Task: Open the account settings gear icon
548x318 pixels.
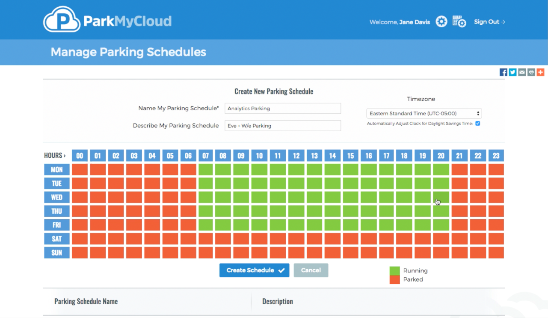Action: coord(441,21)
